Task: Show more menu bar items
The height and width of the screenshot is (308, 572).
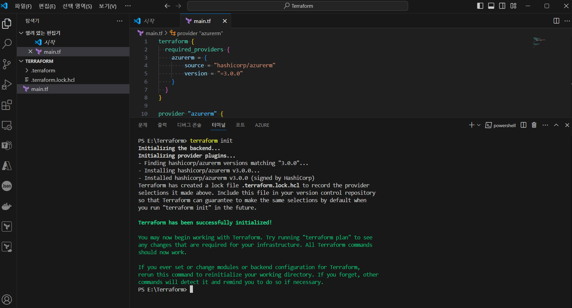Action: (x=128, y=6)
